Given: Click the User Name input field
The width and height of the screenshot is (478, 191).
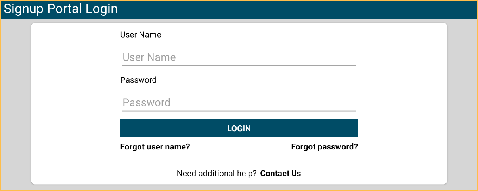Looking at the screenshot, I should (x=239, y=57).
